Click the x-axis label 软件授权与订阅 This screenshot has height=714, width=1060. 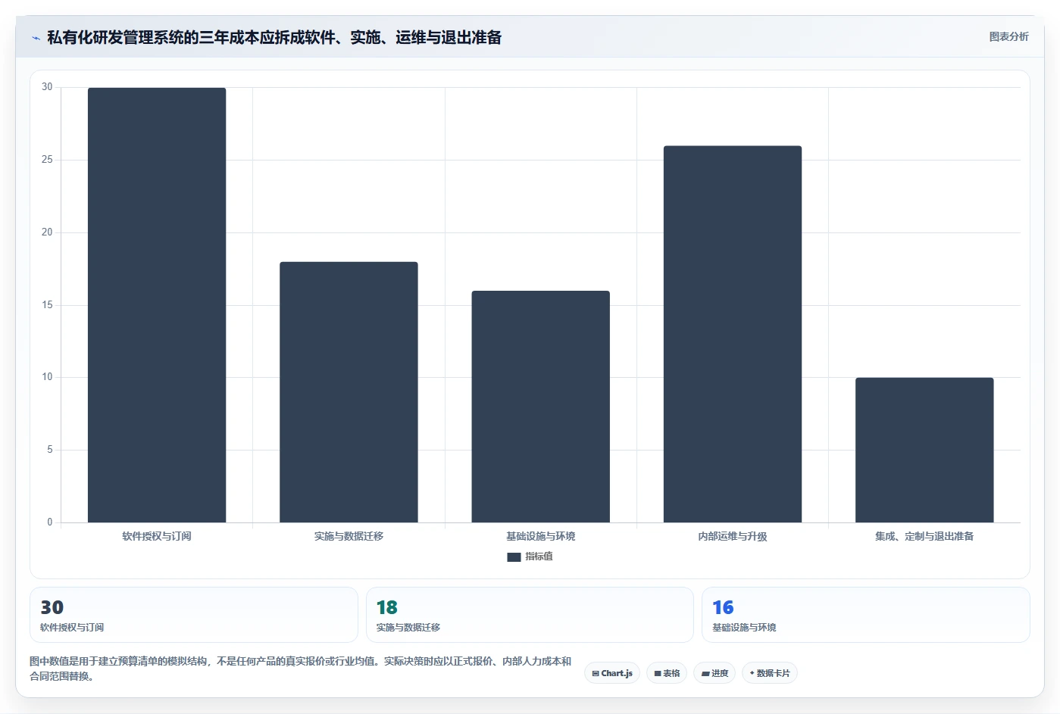click(x=157, y=536)
